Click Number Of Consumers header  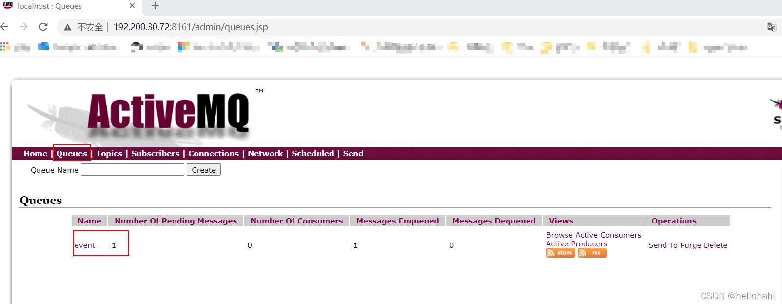pyautogui.click(x=297, y=221)
